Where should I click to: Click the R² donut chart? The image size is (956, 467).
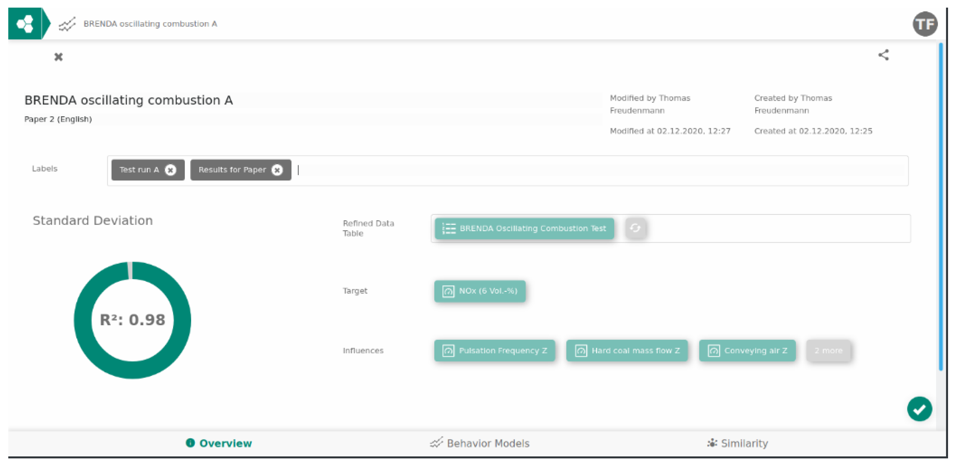[x=133, y=320]
